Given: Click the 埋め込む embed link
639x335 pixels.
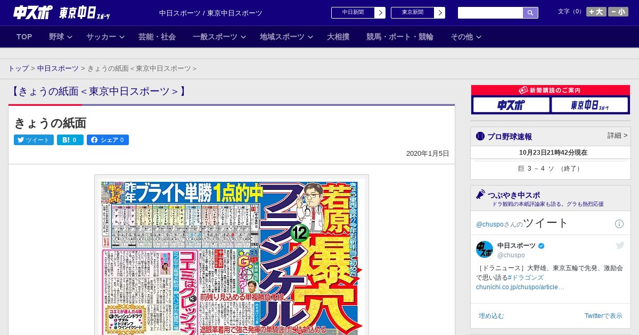Looking at the screenshot, I should pyautogui.click(x=491, y=316).
